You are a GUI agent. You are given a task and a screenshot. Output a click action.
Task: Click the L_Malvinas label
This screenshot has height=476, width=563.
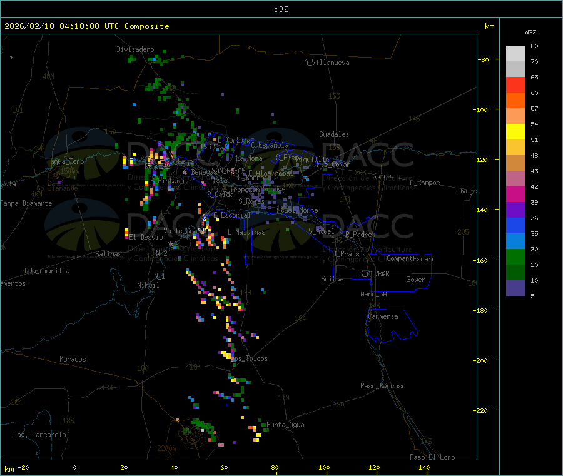tap(246, 232)
